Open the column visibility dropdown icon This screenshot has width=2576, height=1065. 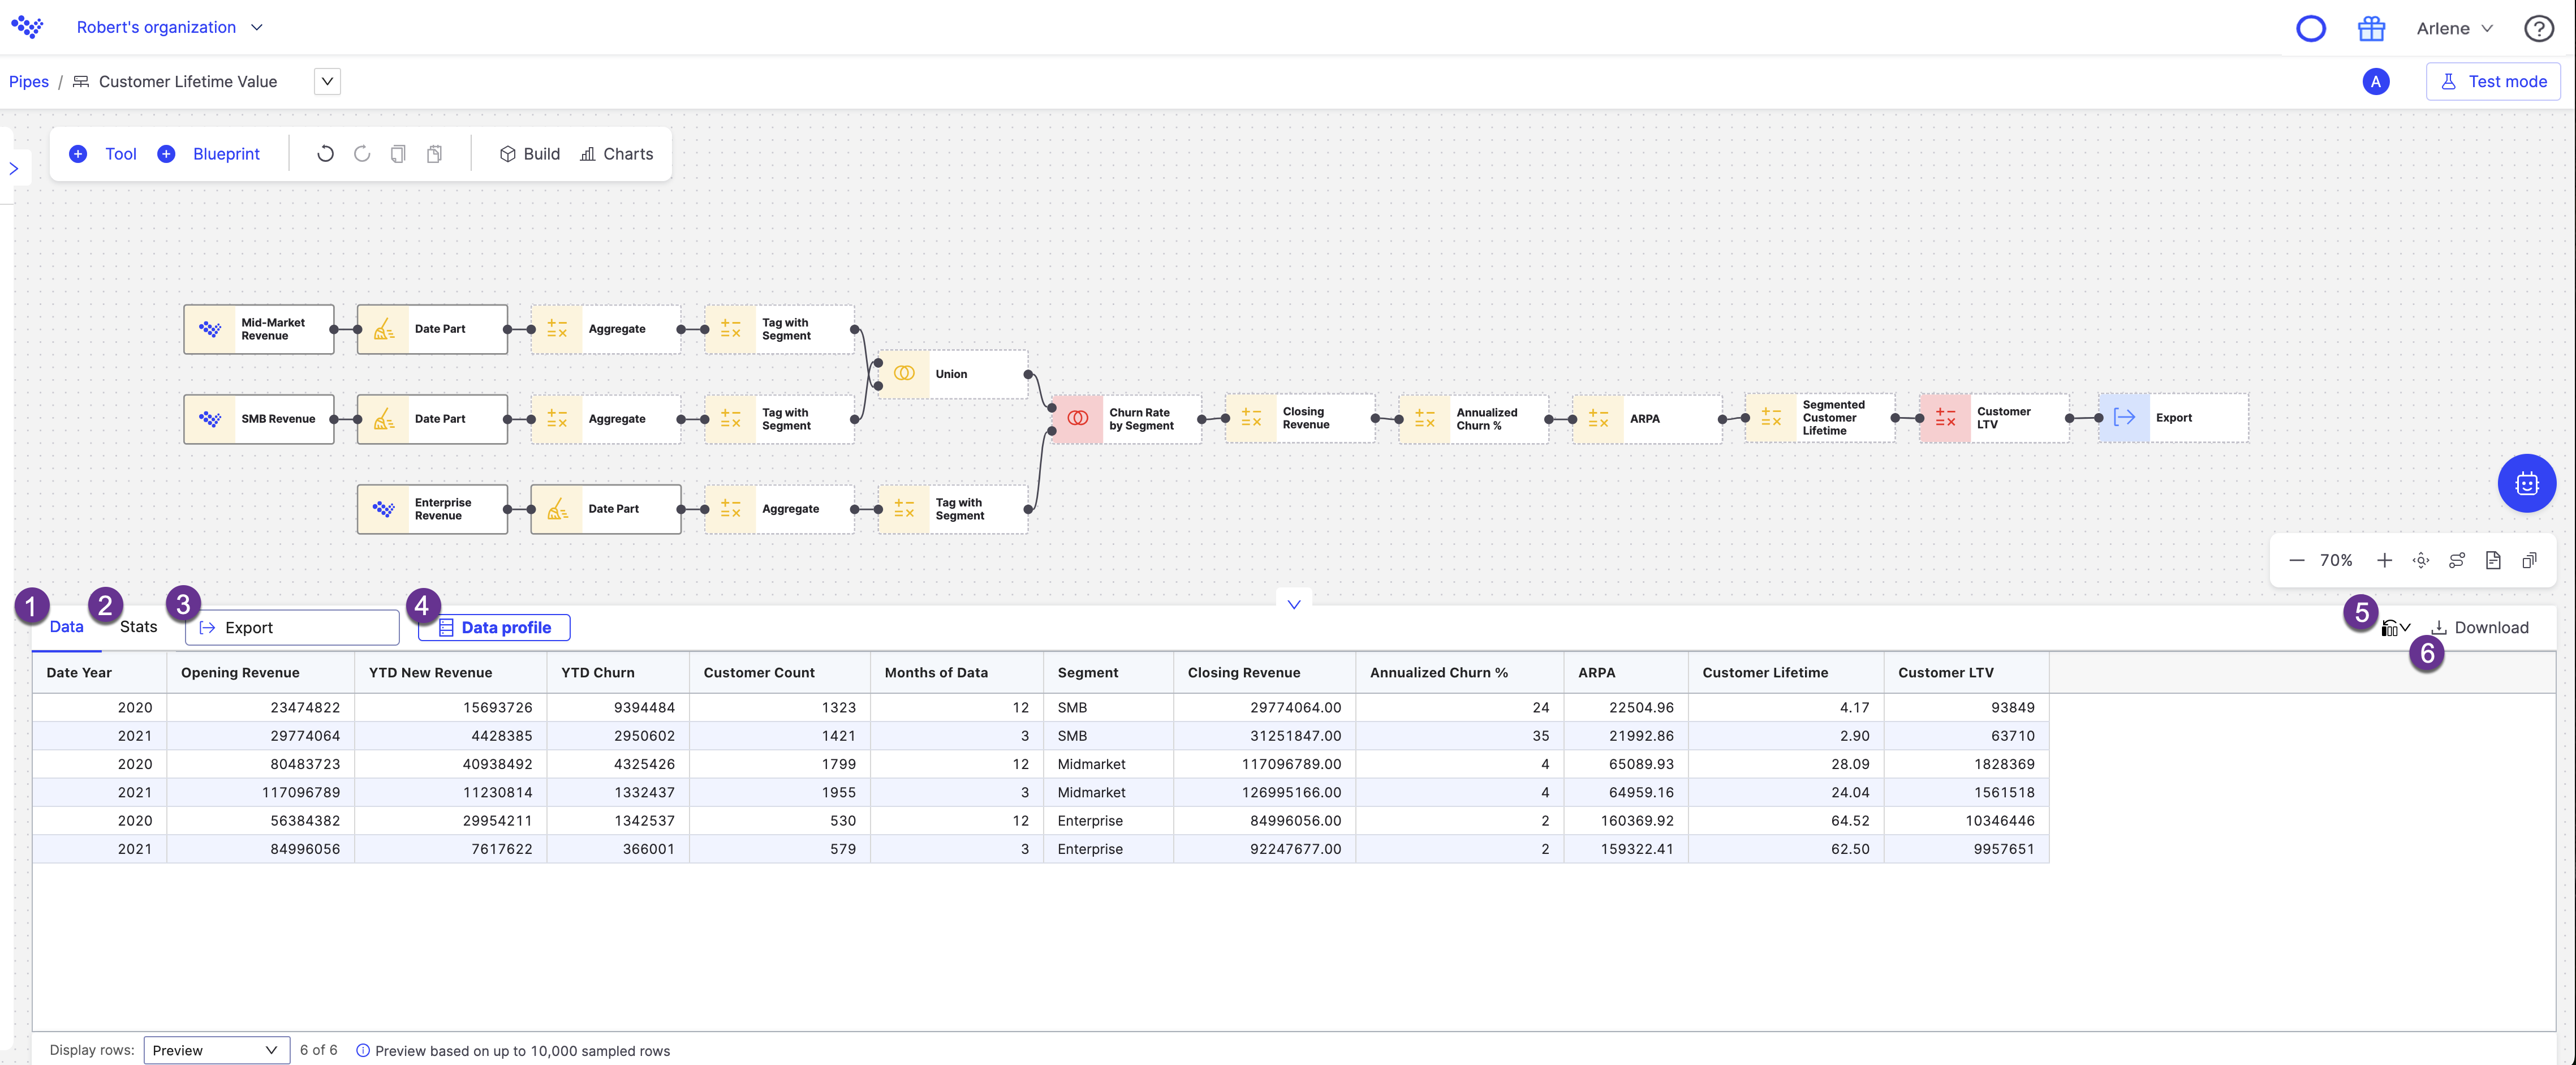2395,628
